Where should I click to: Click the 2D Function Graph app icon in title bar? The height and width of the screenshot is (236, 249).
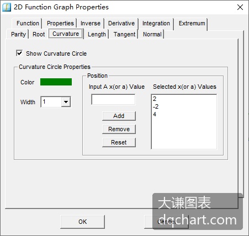pyautogui.click(x=7, y=7)
